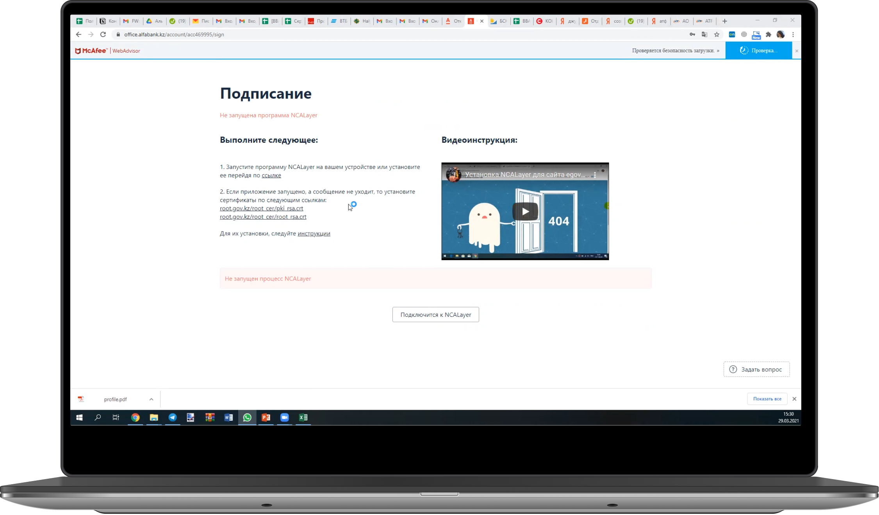Screen dimensions: 879x515
Task: Open a new browser tab
Action: pyautogui.click(x=725, y=21)
